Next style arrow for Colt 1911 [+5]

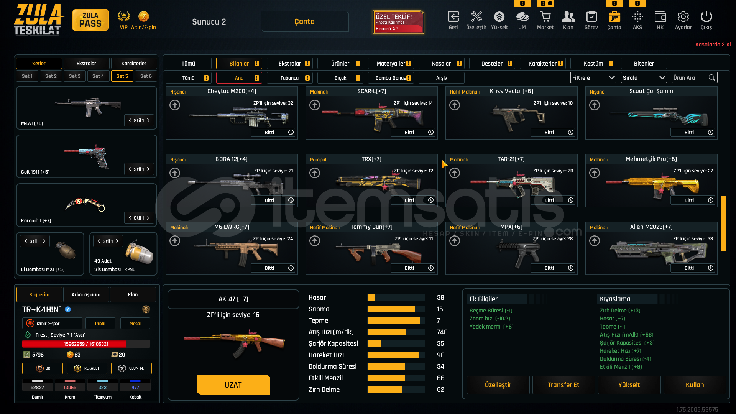149,169
